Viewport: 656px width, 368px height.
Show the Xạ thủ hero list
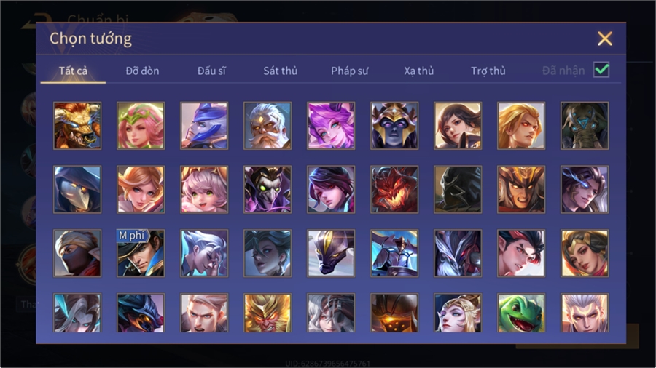click(x=419, y=71)
